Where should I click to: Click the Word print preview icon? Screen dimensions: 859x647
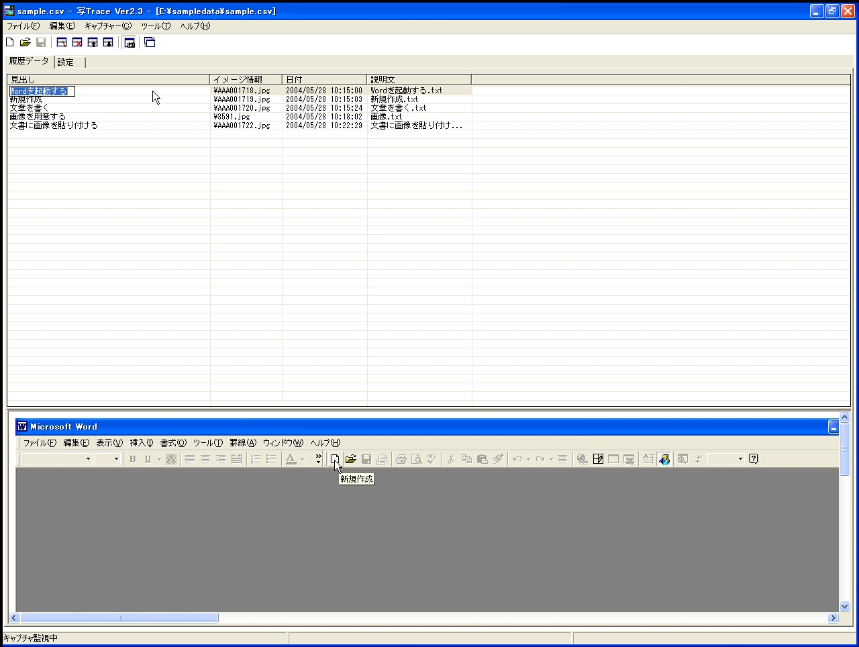(417, 459)
